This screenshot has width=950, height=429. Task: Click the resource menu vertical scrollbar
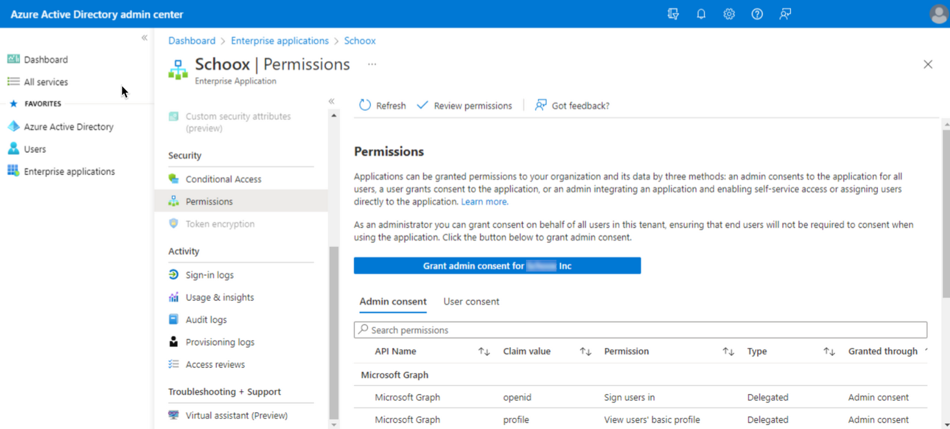[x=334, y=332]
